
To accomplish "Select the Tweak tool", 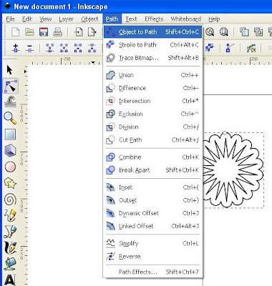I will coord(10,102).
